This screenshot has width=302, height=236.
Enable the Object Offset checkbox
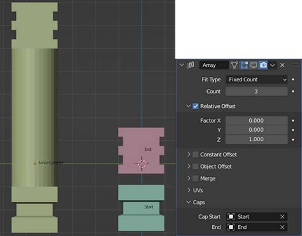[x=196, y=167]
